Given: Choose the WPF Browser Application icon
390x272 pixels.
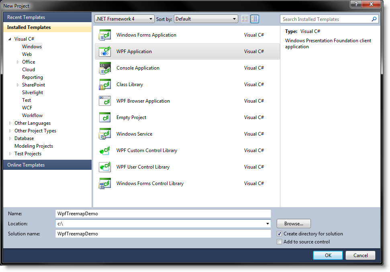Looking at the screenshot, I should click(105, 101).
